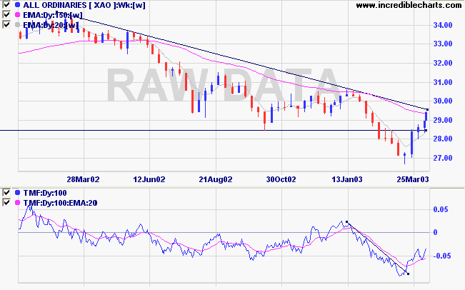This screenshot has height=290, width=465.
Task: Click the blue dot beside ALL ORDINARIES
Action: tap(17, 5)
